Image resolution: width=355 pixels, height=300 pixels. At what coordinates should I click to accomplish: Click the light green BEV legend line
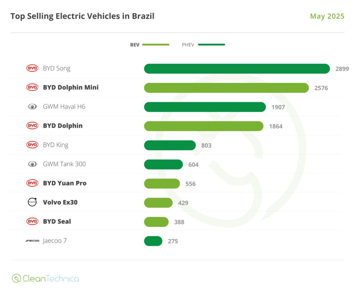156,45
